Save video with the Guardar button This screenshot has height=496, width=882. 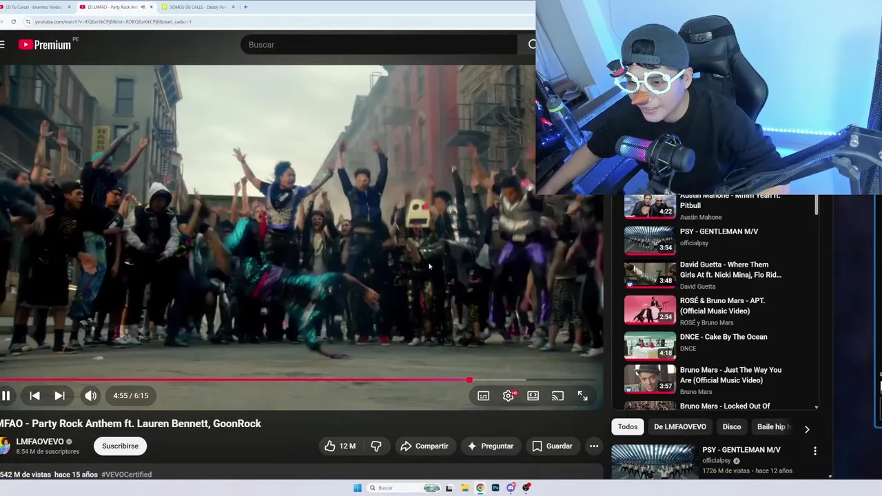[x=552, y=446]
